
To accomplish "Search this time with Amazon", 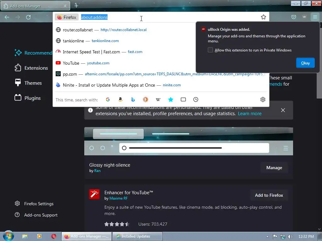I will pos(120,99).
